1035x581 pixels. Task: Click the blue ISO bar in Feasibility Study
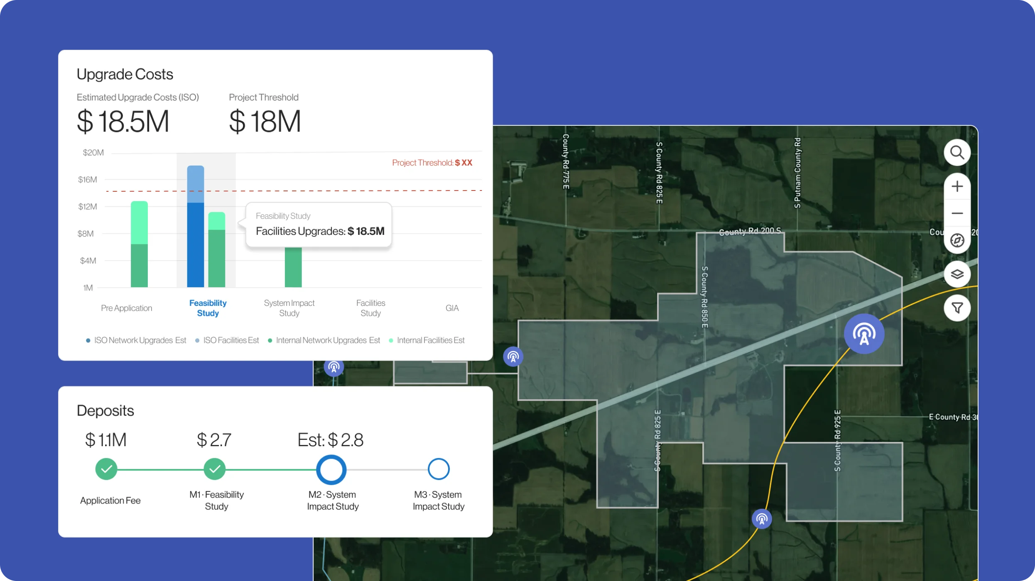196,226
